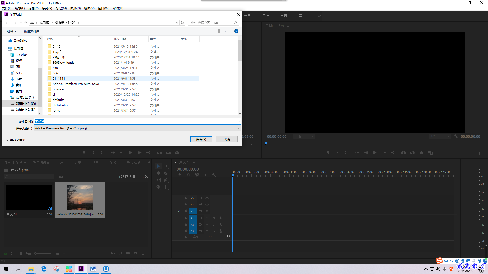Switch to Media Browser tab
The width and height of the screenshot is (488, 274).
pos(41,162)
